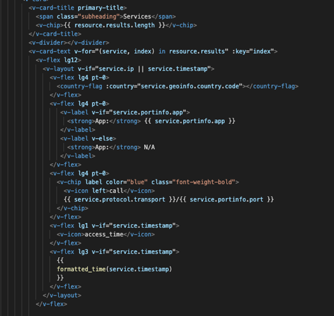The width and height of the screenshot is (334, 316).
Task: Click the call text inside v-icon left
Action: click(x=116, y=191)
